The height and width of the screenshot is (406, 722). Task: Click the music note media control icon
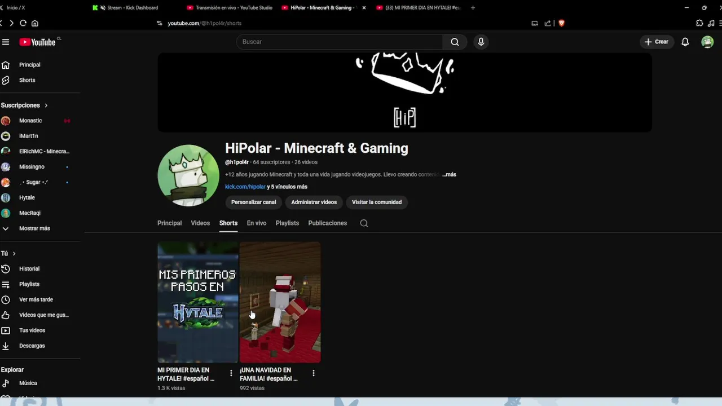coord(712,23)
